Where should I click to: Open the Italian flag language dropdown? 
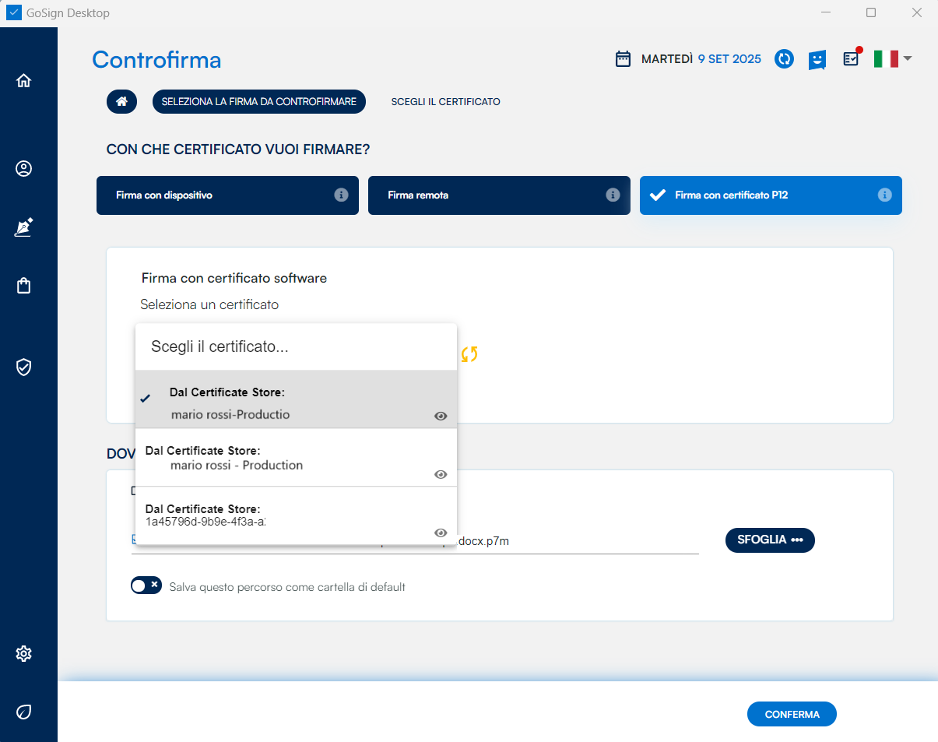pyautogui.click(x=892, y=59)
